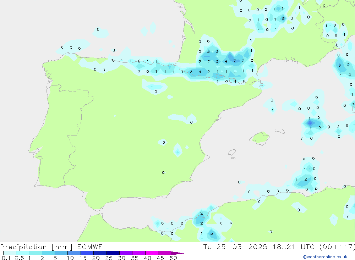Click the legend label '45'
This screenshot has width=355, height=260.
point(160,258)
